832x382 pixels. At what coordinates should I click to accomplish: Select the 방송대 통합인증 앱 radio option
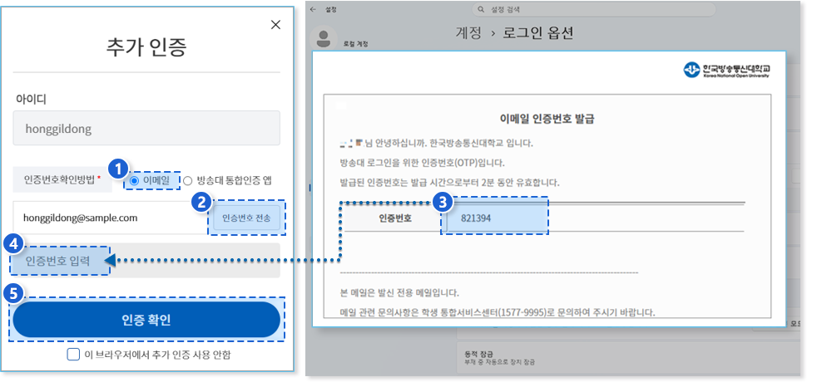(x=188, y=181)
